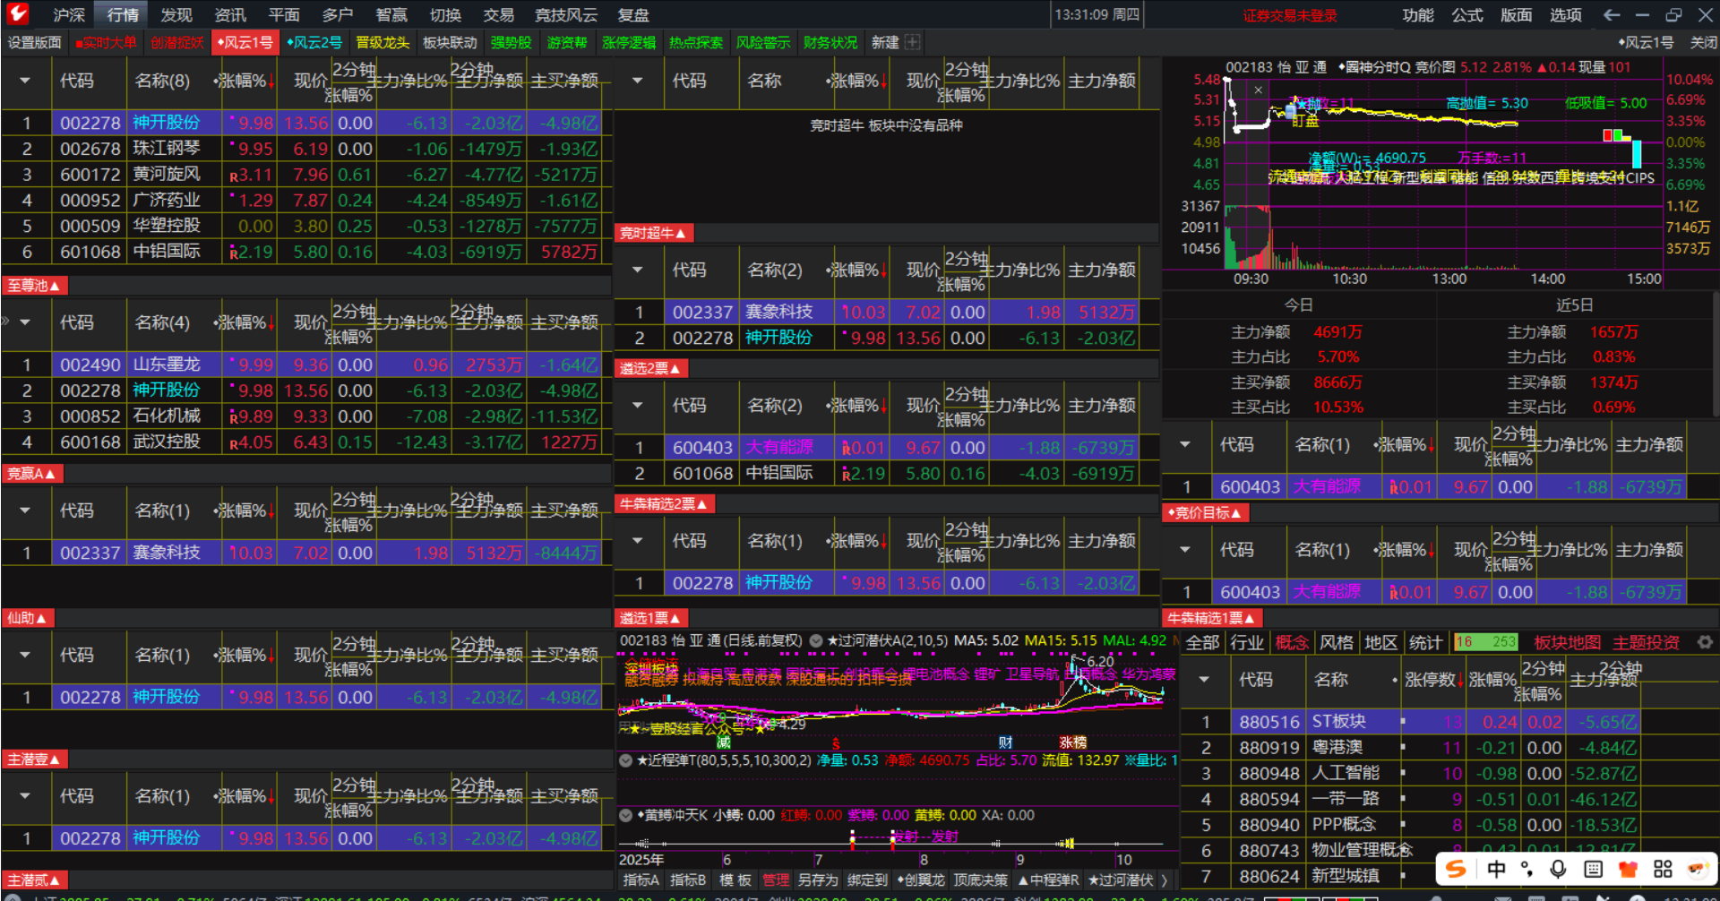Open settings gear in sector panel
This screenshot has width=1720, height=901.
pos(1705,642)
